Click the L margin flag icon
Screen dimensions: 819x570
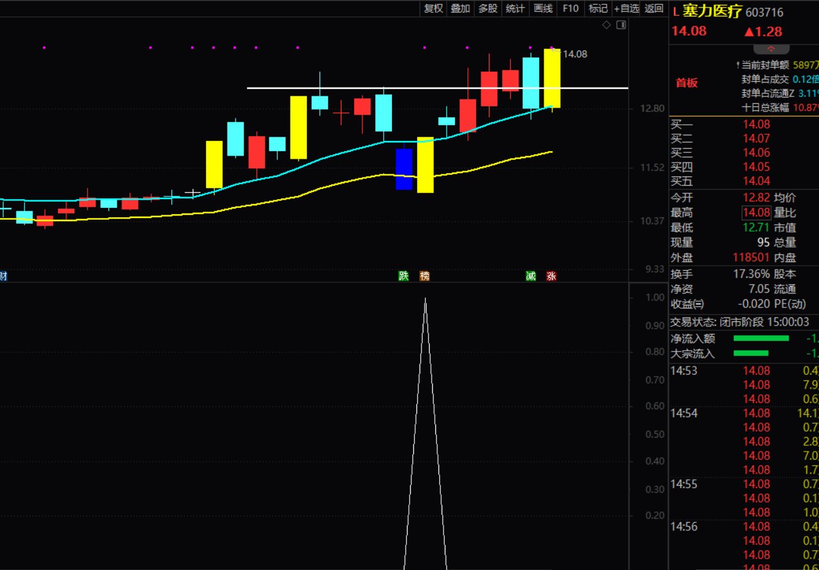click(675, 12)
